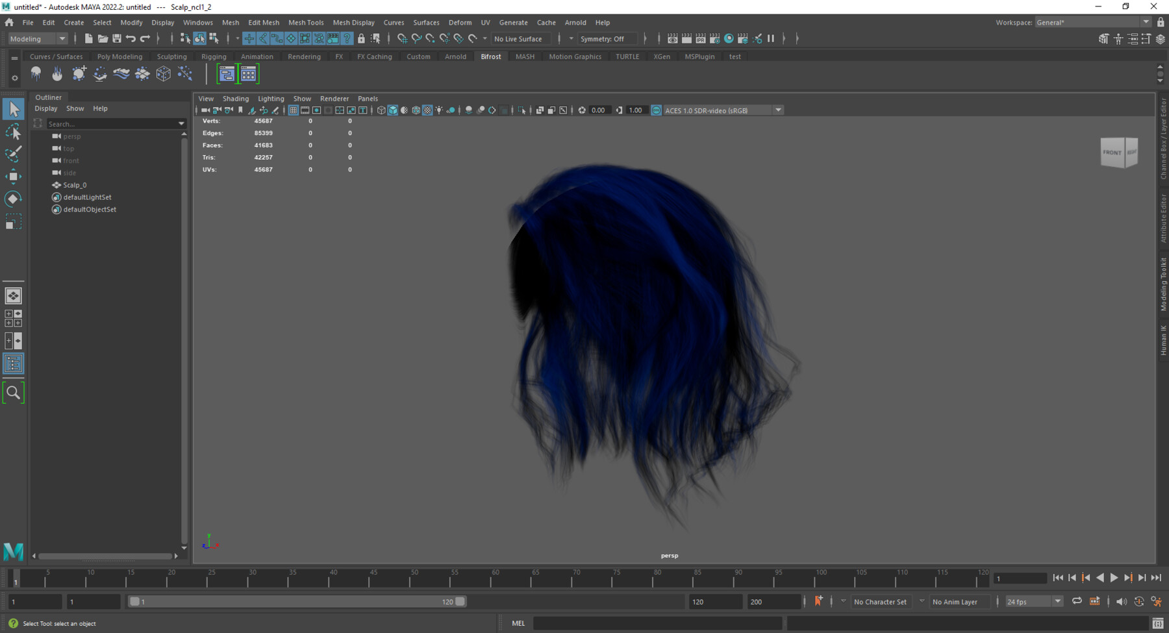Click the IPR render icon

click(701, 39)
